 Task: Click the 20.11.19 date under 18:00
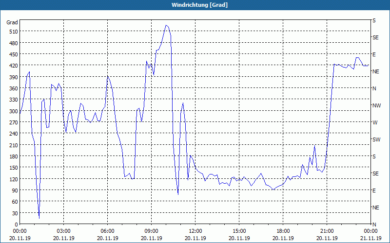(x=283, y=238)
